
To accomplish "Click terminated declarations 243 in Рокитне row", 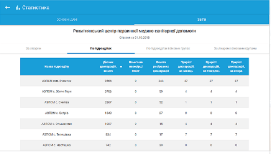I will tap(161, 81).
